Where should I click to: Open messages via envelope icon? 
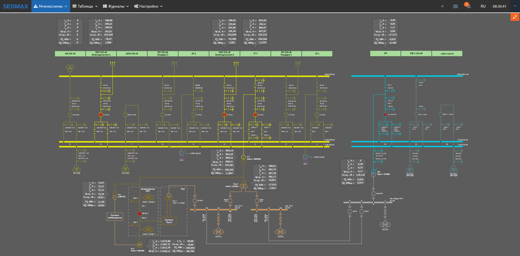[x=456, y=6]
